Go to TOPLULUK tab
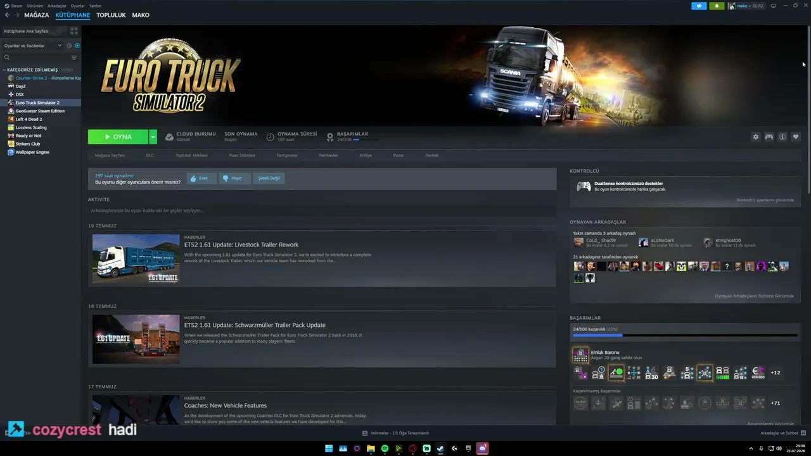Image resolution: width=811 pixels, height=456 pixels. point(111,15)
